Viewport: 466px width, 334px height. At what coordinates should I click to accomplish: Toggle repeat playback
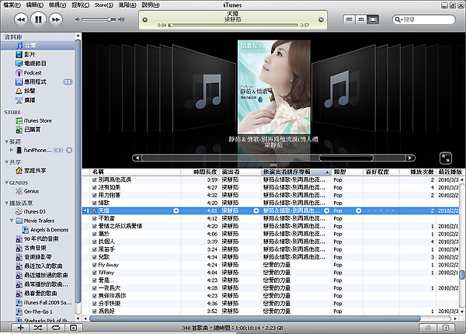(x=56, y=328)
